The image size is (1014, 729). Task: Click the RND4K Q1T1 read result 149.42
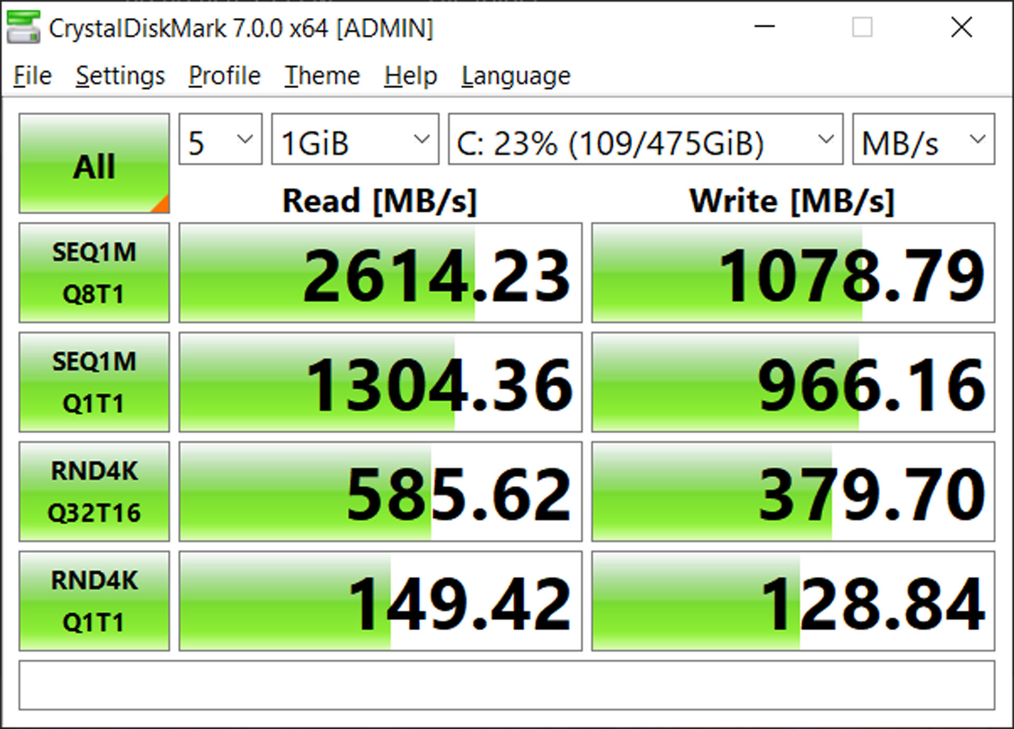(380, 601)
